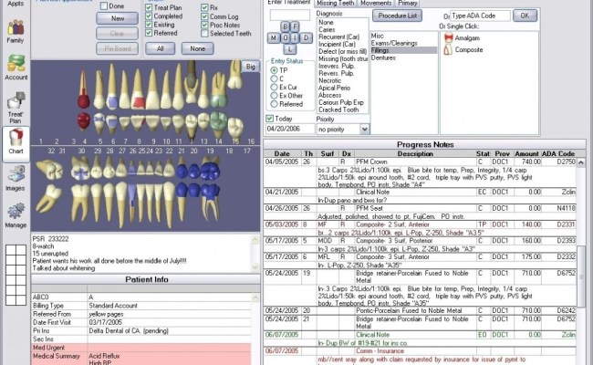Image resolution: width=593 pixels, height=365 pixels.
Task: Click the All button
Action: click(161, 48)
